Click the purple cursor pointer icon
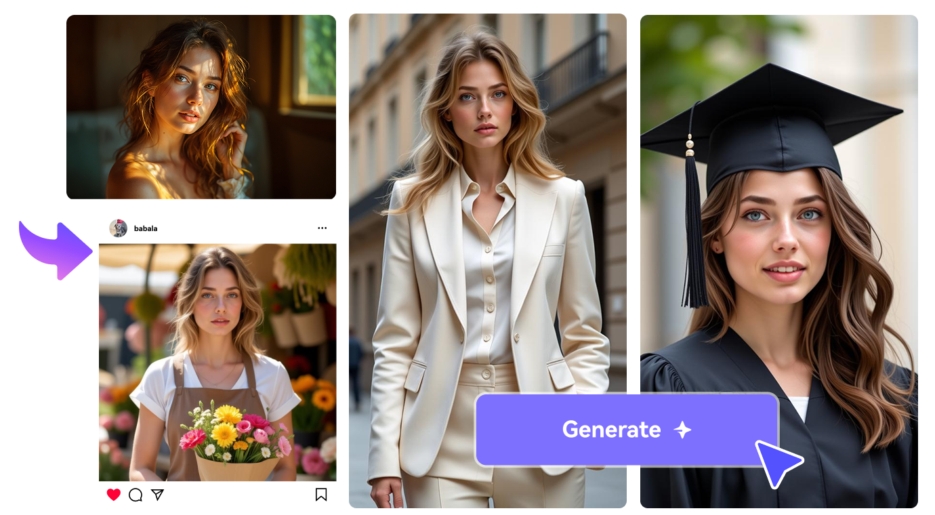 point(776,462)
